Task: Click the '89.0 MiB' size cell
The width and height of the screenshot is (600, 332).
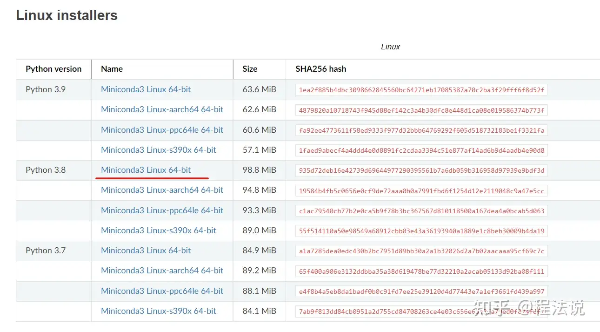Action: pyautogui.click(x=260, y=230)
